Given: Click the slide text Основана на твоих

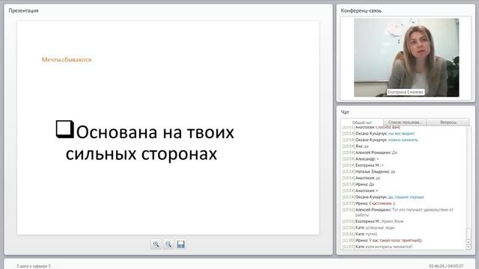Looking at the screenshot, I should 155,132.
